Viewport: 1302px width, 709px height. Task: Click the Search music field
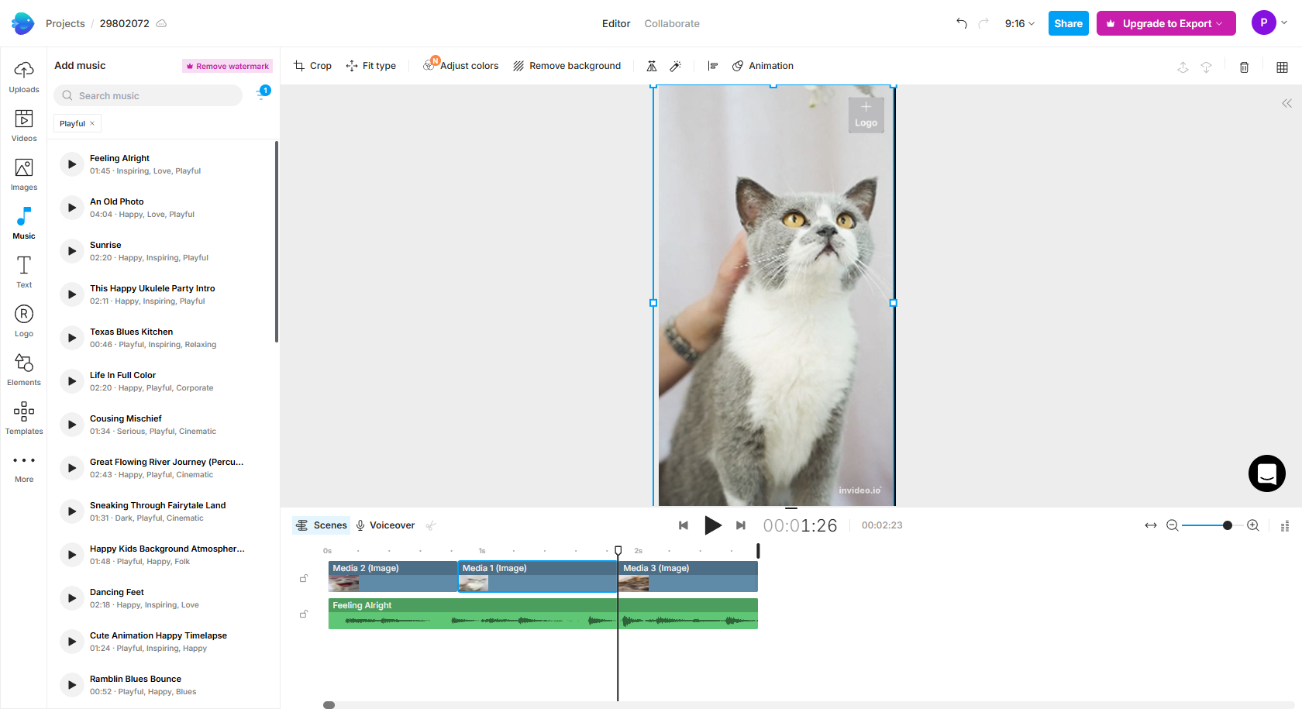coord(148,95)
